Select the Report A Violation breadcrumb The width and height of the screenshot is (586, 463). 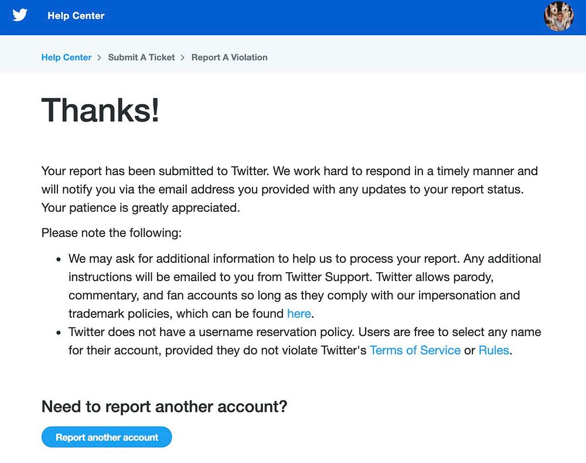click(x=229, y=57)
